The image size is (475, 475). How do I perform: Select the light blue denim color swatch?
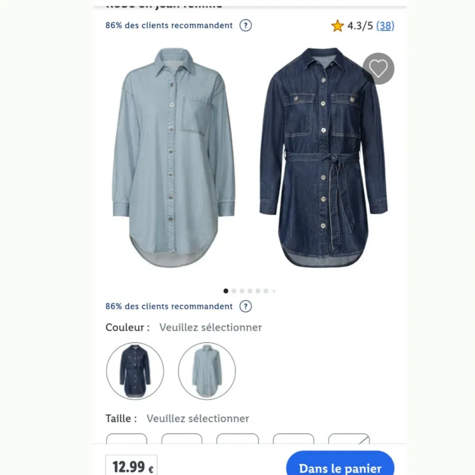(207, 371)
